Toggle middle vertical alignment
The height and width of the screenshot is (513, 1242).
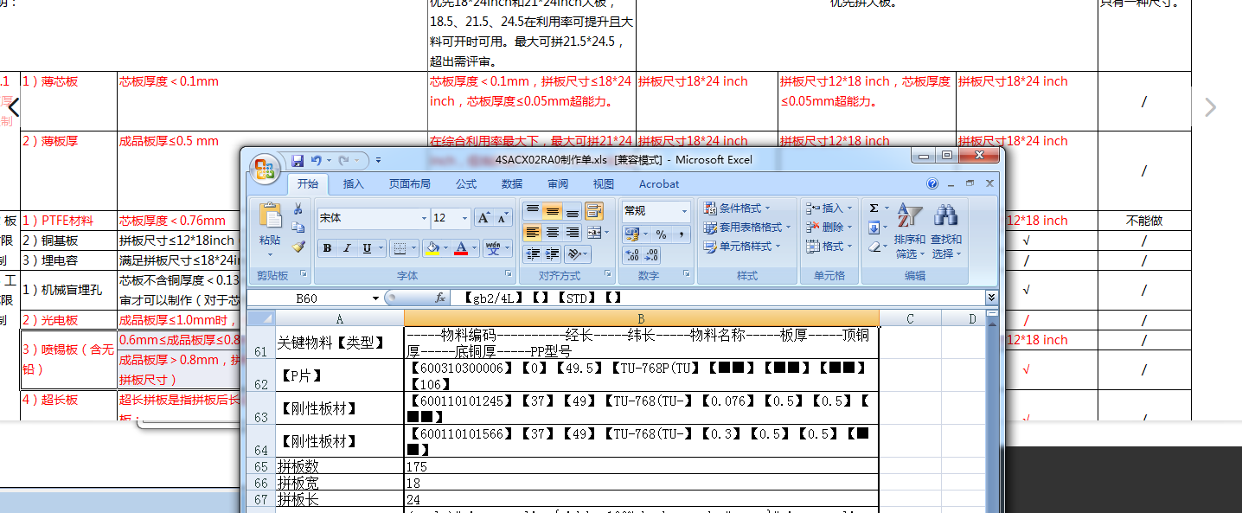coord(552,210)
